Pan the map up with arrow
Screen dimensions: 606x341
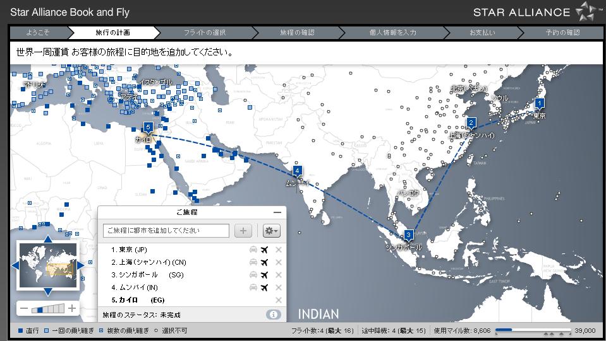(48, 239)
